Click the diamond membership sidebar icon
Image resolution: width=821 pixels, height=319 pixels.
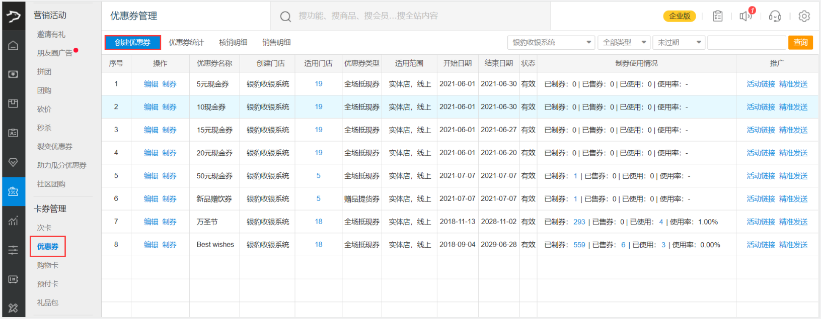(13, 162)
